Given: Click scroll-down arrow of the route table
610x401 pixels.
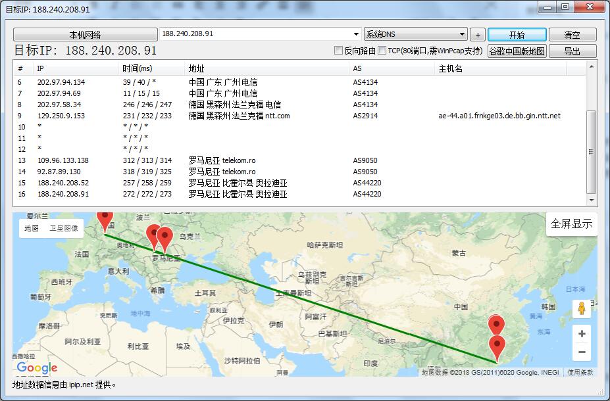Looking at the screenshot, I should [592, 200].
